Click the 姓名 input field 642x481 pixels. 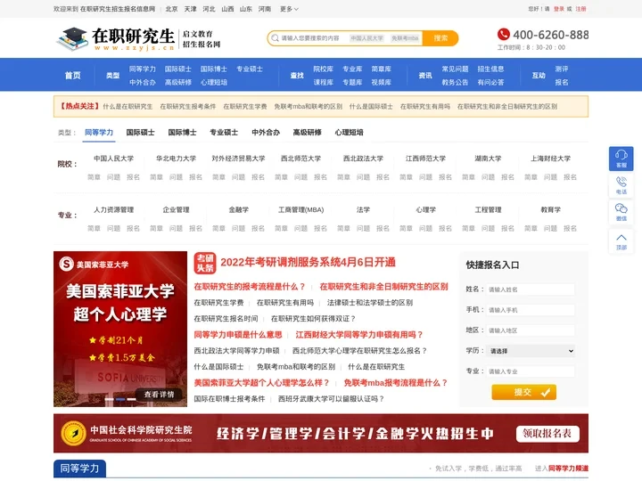pyautogui.click(x=530, y=289)
